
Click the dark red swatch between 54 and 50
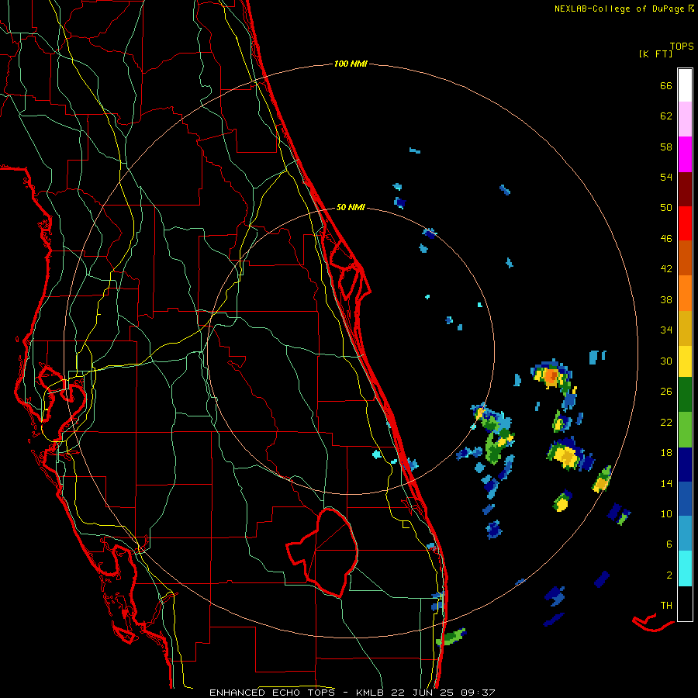point(685,189)
